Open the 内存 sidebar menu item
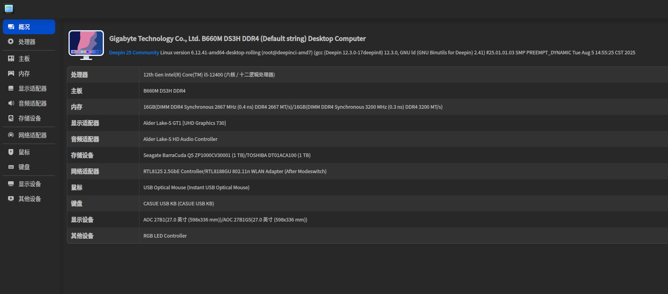The height and width of the screenshot is (294, 668). (x=29, y=74)
